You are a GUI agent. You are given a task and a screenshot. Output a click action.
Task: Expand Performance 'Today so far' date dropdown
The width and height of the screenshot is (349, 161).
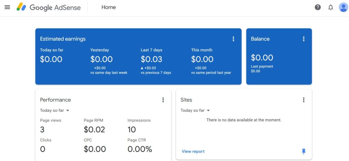tap(55, 111)
